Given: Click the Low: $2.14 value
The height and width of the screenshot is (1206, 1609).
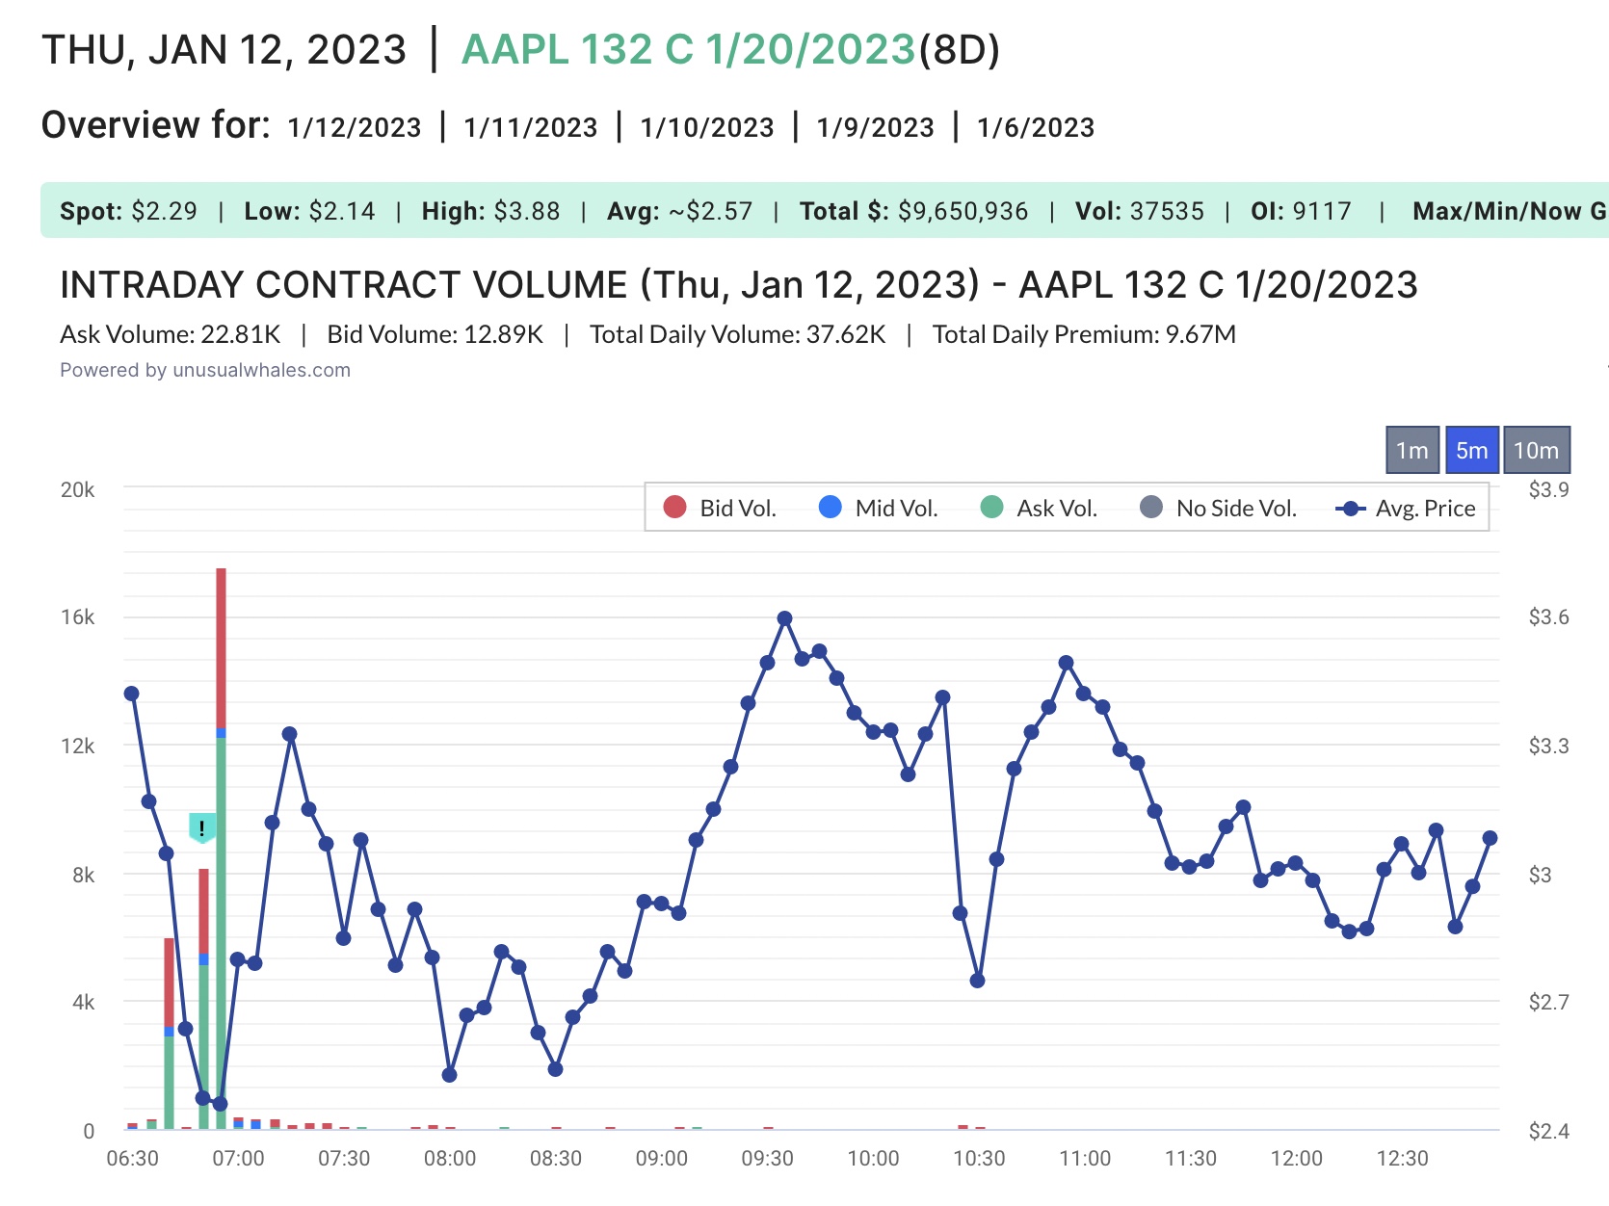Looking at the screenshot, I should click(x=309, y=211).
